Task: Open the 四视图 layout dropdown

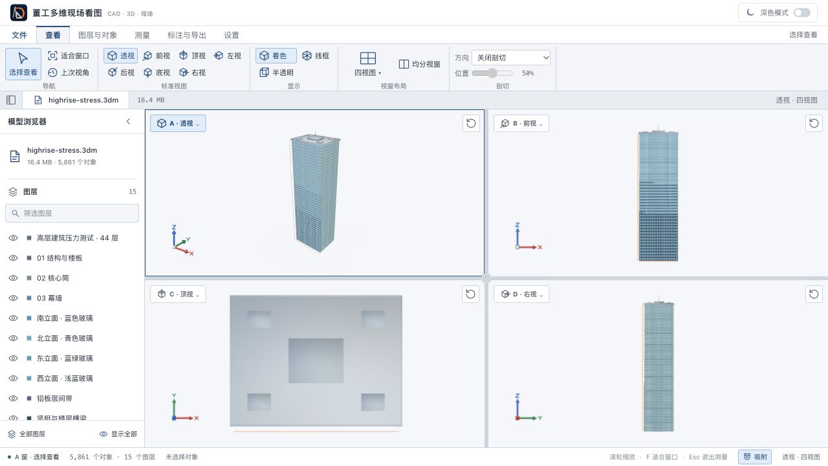Action: pyautogui.click(x=368, y=64)
